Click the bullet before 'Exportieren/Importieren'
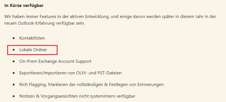 (14, 73)
